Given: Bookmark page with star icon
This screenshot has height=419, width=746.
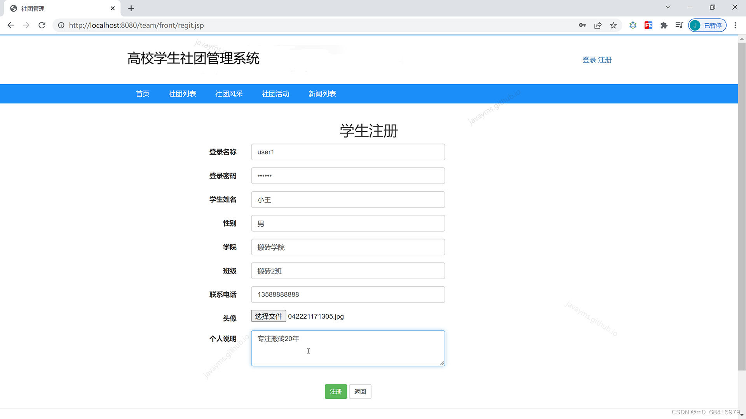Looking at the screenshot, I should pyautogui.click(x=613, y=25).
